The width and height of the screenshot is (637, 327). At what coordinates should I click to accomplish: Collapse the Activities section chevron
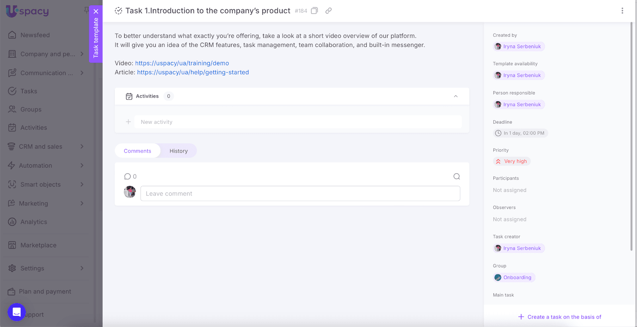(456, 96)
